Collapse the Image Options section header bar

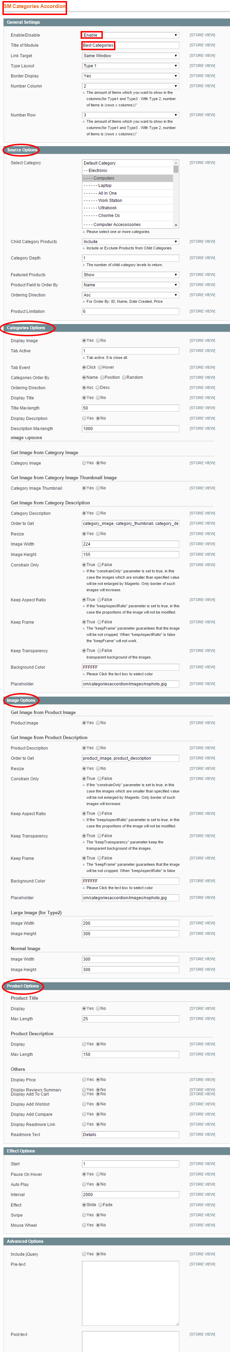(117, 700)
